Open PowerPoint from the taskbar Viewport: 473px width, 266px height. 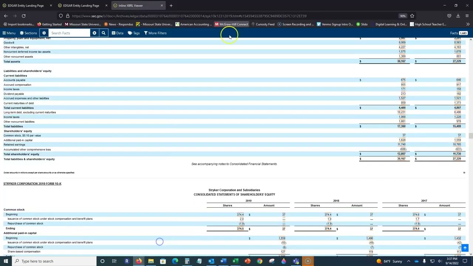(247, 261)
